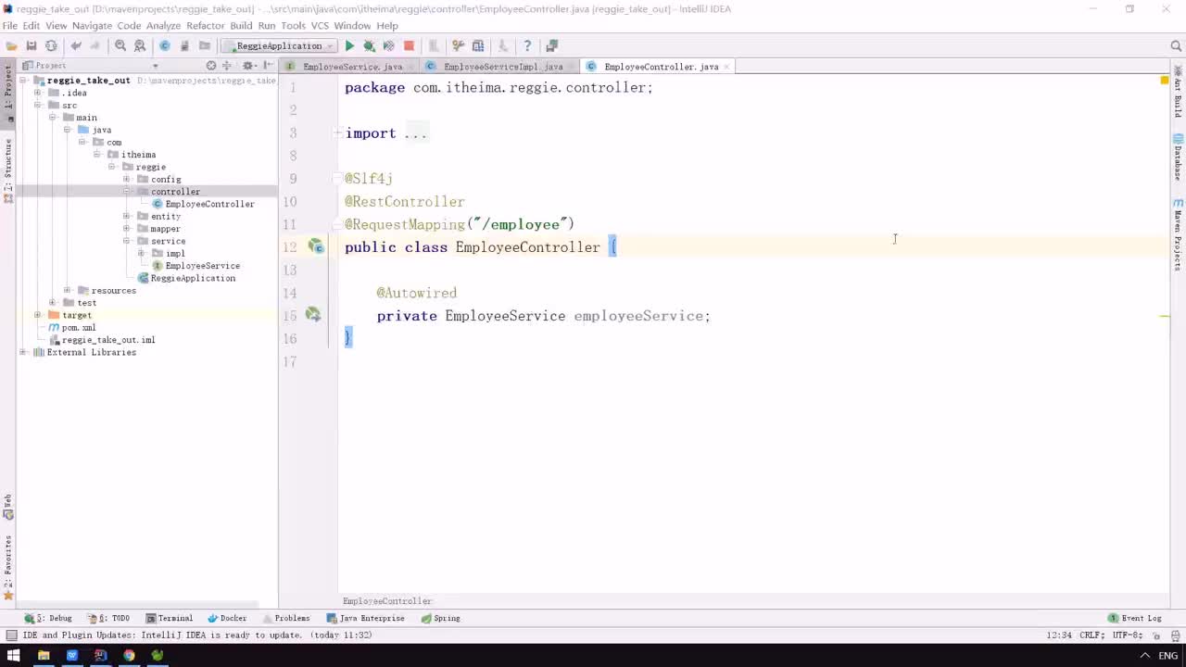Viewport: 1186px width, 667px height.
Task: Open Chrome from the taskbar
Action: [129, 656]
